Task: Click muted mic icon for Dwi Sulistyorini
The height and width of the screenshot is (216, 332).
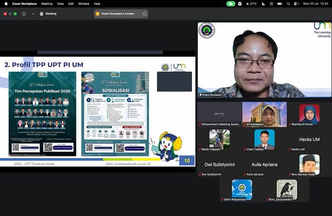Action: [x=200, y=175]
